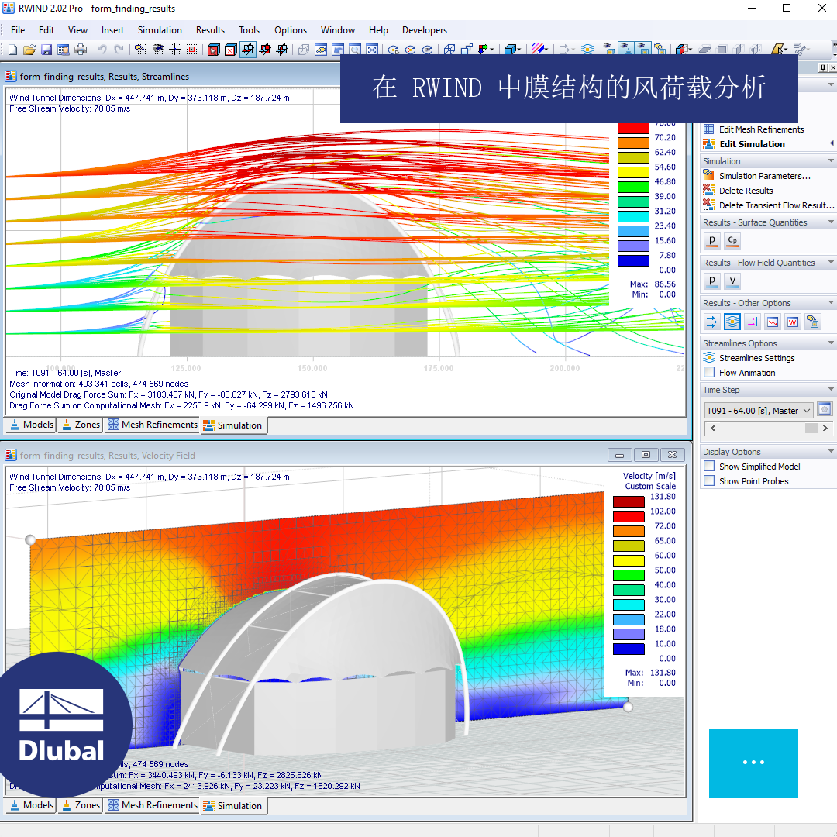837x837 pixels.
Task: Click the red 70.20 legend swatch in Streamlines window
Action: pos(633,129)
